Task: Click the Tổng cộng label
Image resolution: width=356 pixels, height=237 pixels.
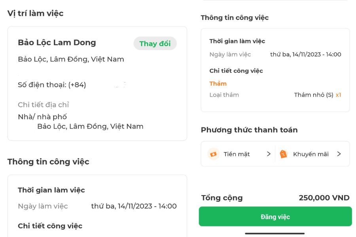Action: click(222, 198)
